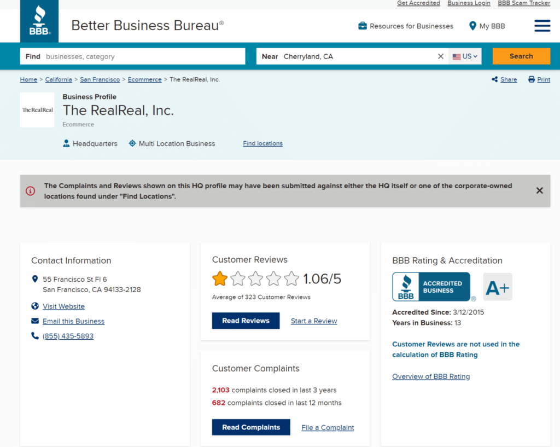
Task: Click the BBB Scam Tracker menu link
Action: 523,3
